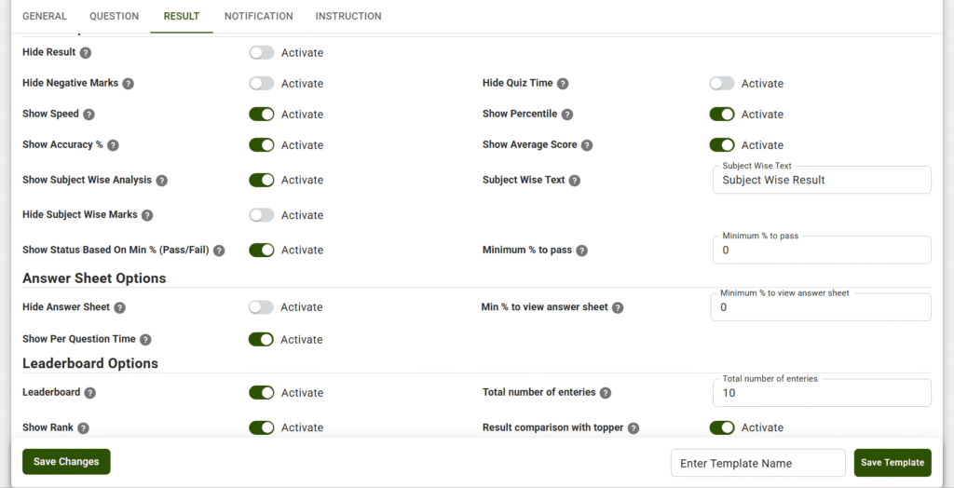Switch to the QUESTION tab
Viewport: 954px width, 488px height.
pyautogui.click(x=114, y=17)
